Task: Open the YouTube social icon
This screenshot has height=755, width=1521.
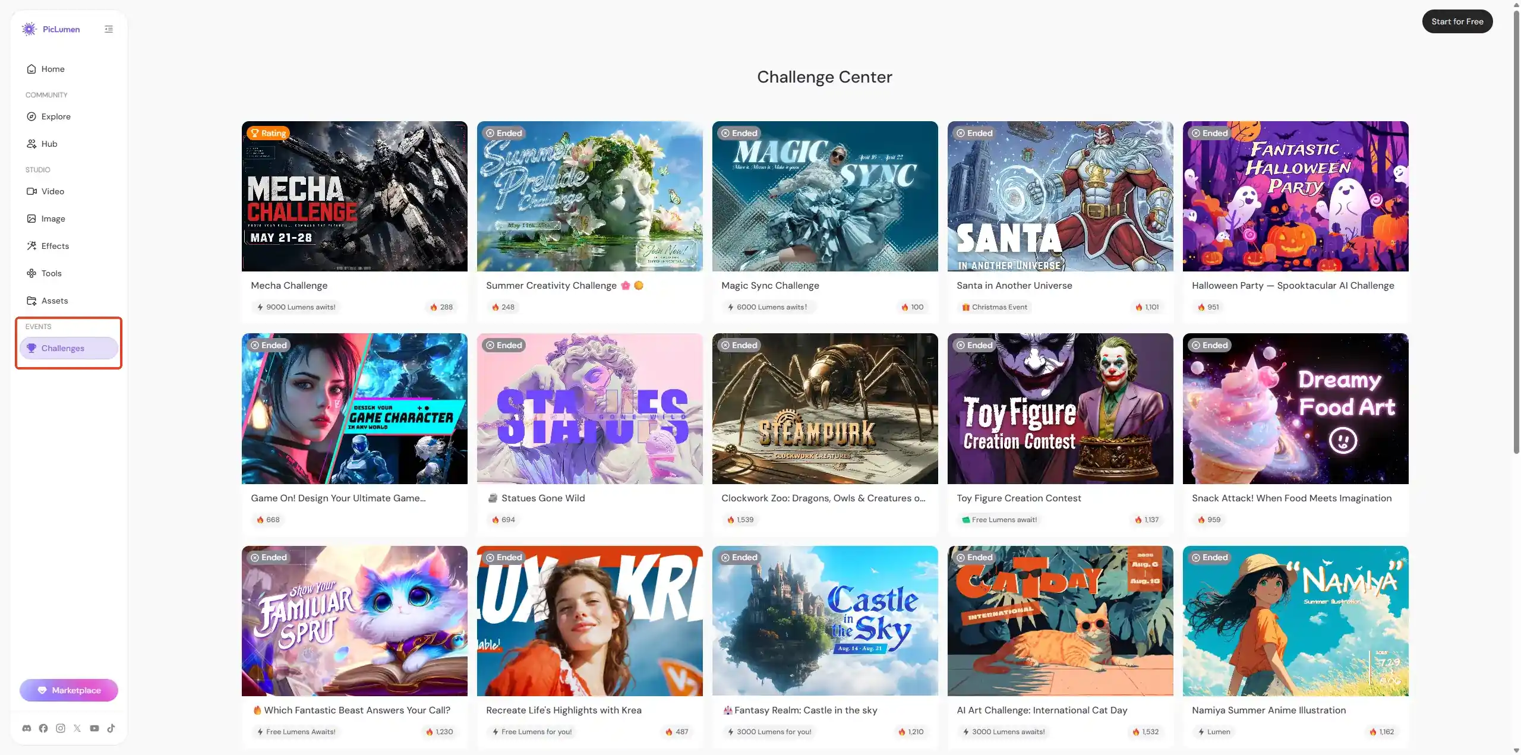Action: tap(94, 728)
